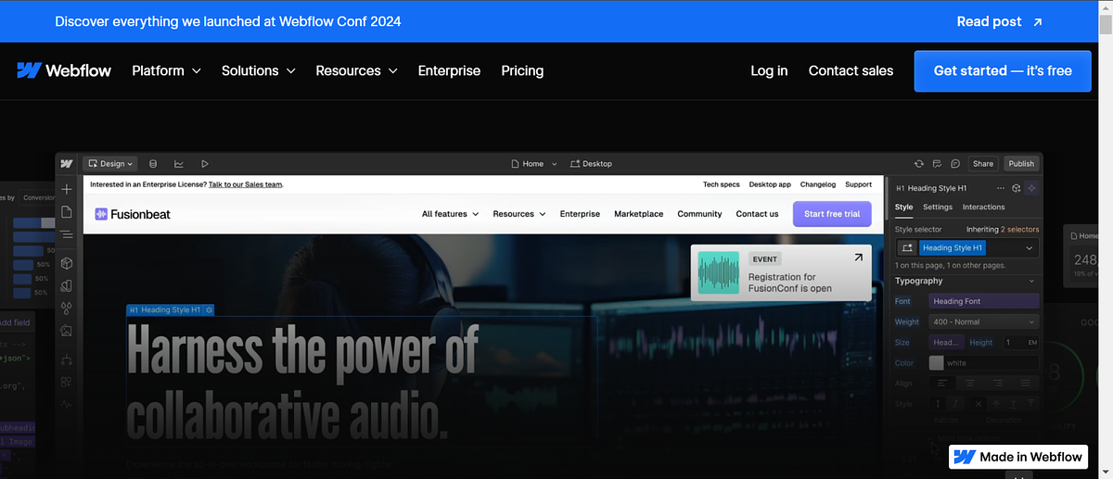Screen dimensions: 1113x479
Task: Open the CMS database icon in the designer toolbar
Action: tap(153, 164)
